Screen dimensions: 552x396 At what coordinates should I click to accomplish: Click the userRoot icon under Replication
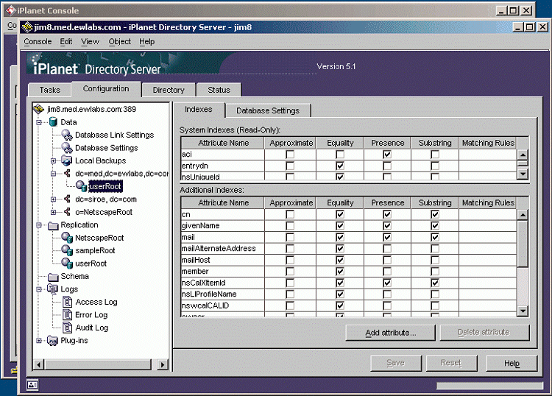(67, 264)
